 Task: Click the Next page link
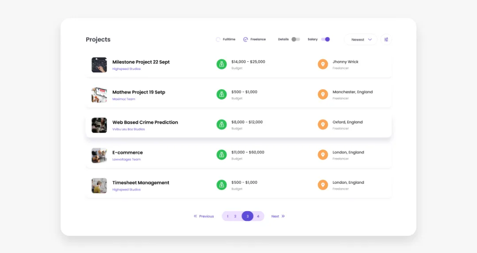(278, 216)
